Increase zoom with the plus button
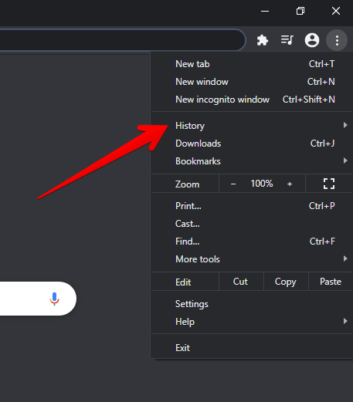 point(290,184)
